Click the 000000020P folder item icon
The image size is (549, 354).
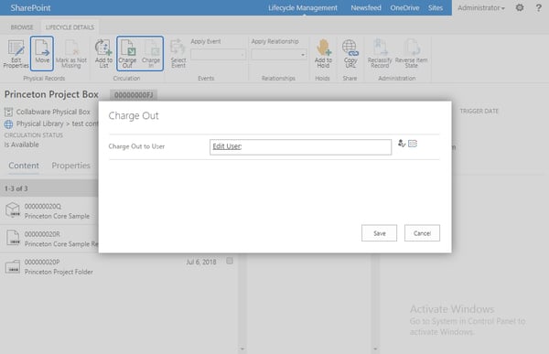(13, 266)
